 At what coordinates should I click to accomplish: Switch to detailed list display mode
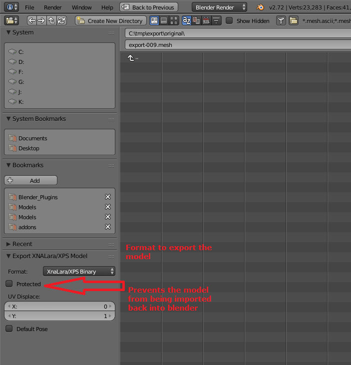164,20
